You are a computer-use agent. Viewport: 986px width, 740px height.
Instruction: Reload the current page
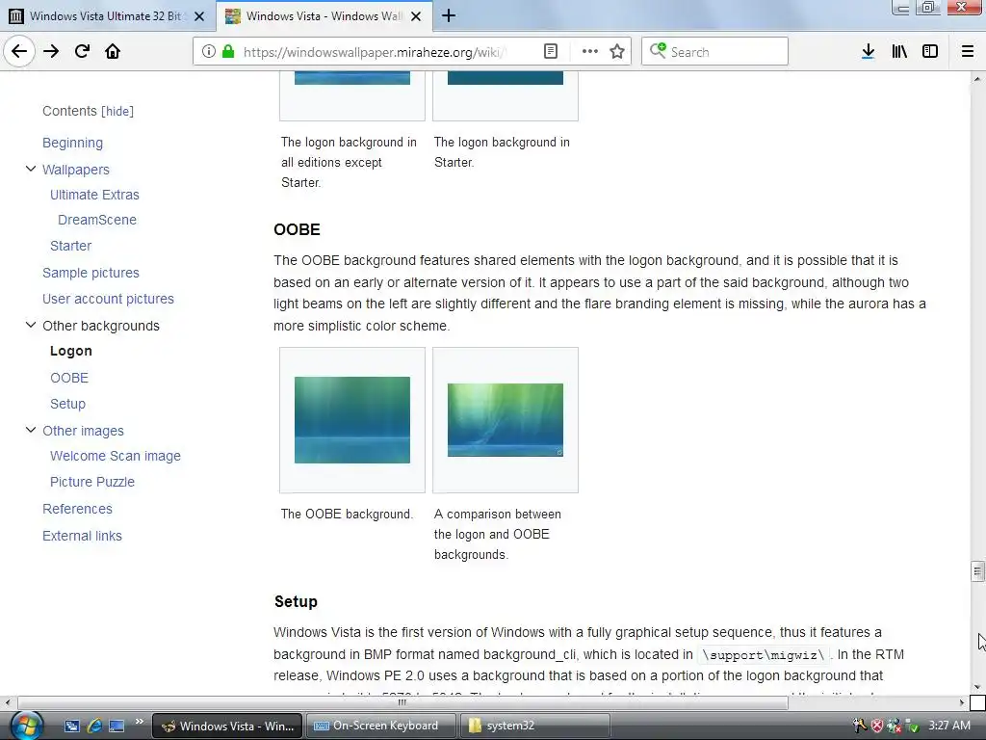point(82,52)
